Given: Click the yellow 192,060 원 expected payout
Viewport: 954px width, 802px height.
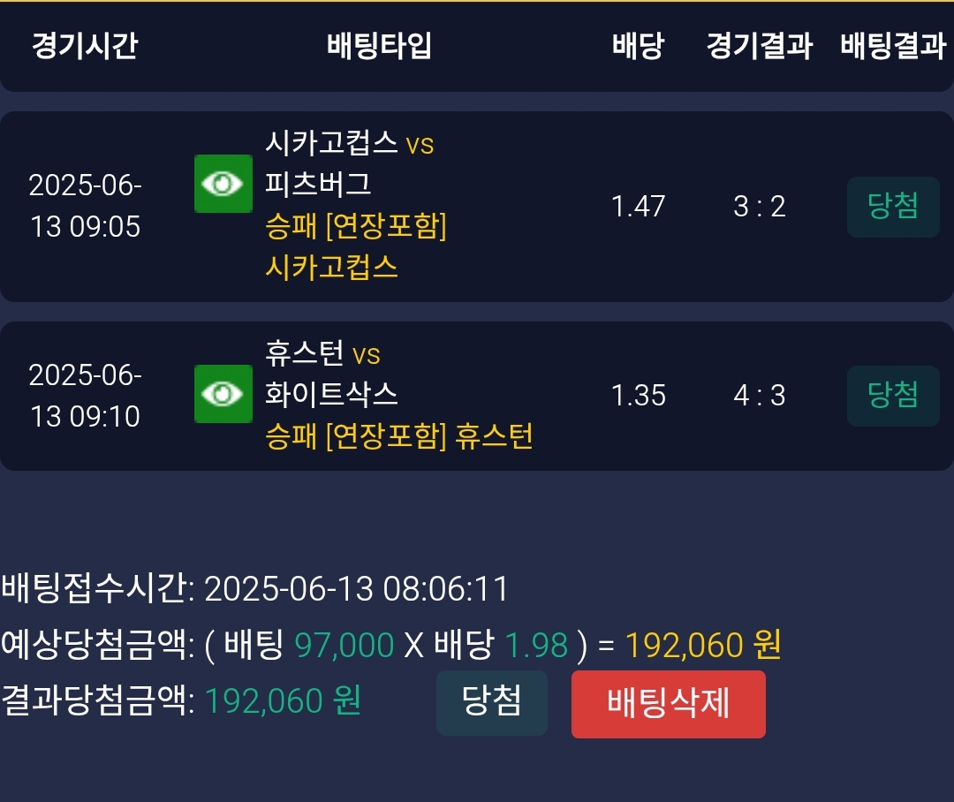Looking at the screenshot, I should tap(702, 647).
